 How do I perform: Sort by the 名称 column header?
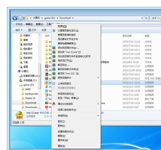click(47, 36)
